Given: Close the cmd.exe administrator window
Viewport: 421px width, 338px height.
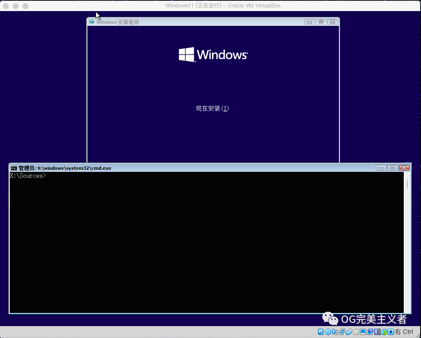Looking at the screenshot, I should pyautogui.click(x=404, y=168).
